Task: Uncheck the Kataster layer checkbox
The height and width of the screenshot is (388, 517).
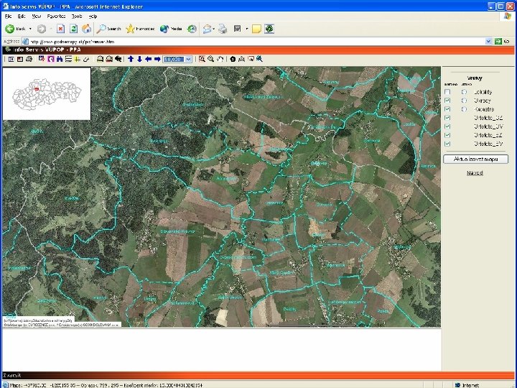Action: (x=447, y=109)
